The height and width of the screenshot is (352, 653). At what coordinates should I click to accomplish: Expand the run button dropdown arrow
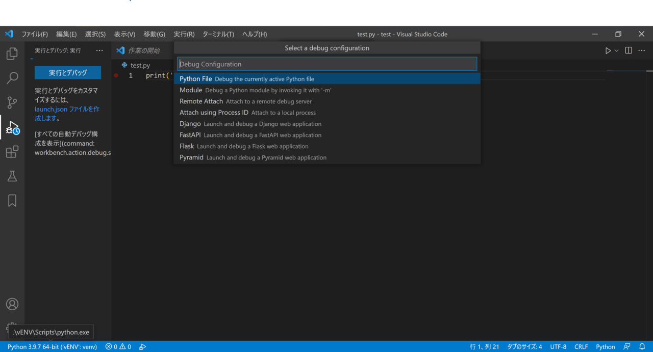[x=616, y=50]
